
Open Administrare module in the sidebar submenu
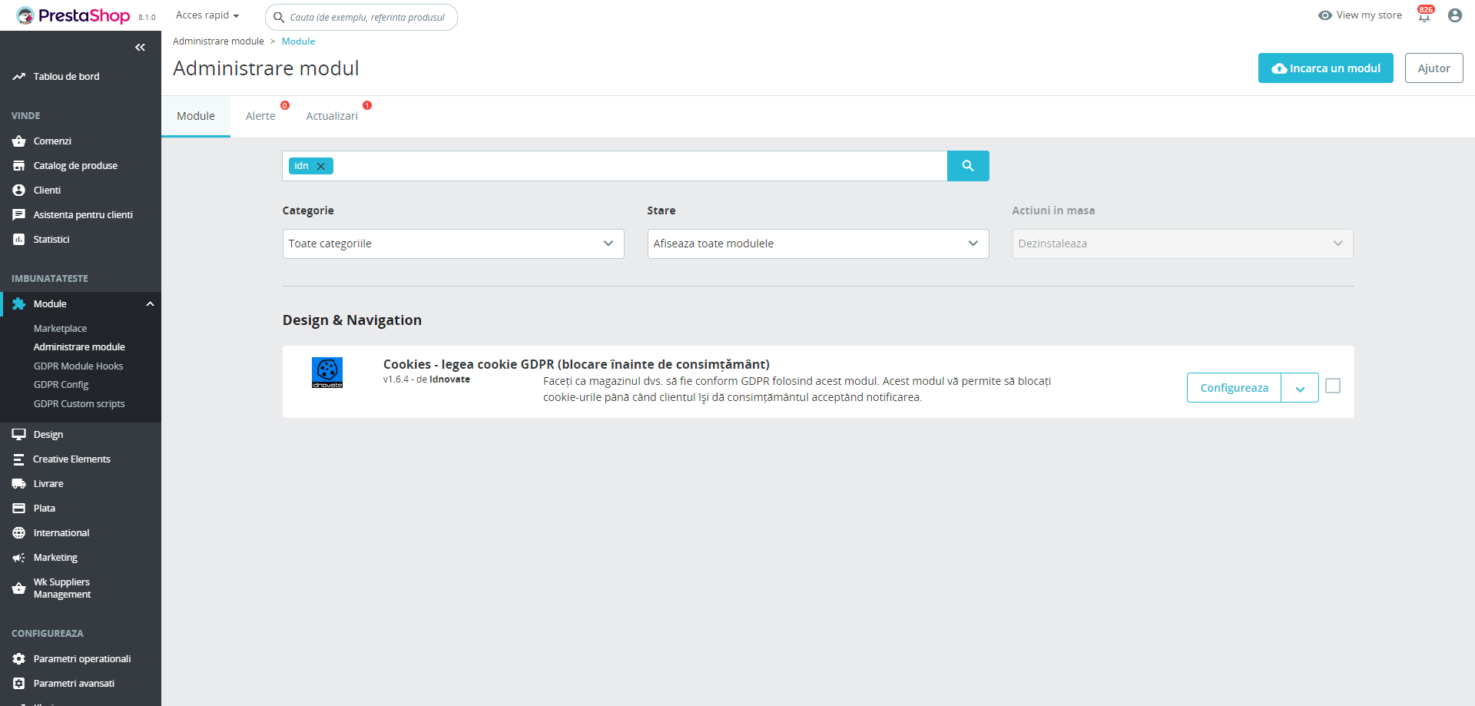(79, 347)
